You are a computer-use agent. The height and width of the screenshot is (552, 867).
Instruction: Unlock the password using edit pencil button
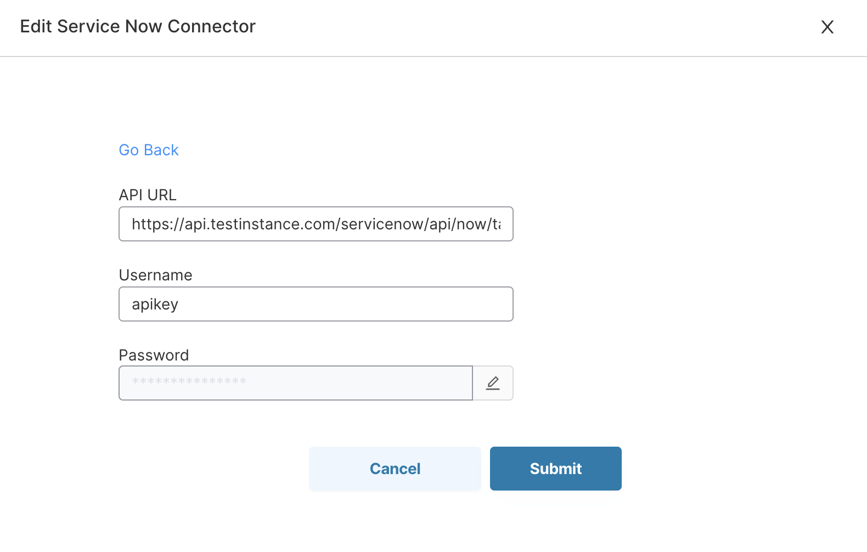(x=493, y=383)
